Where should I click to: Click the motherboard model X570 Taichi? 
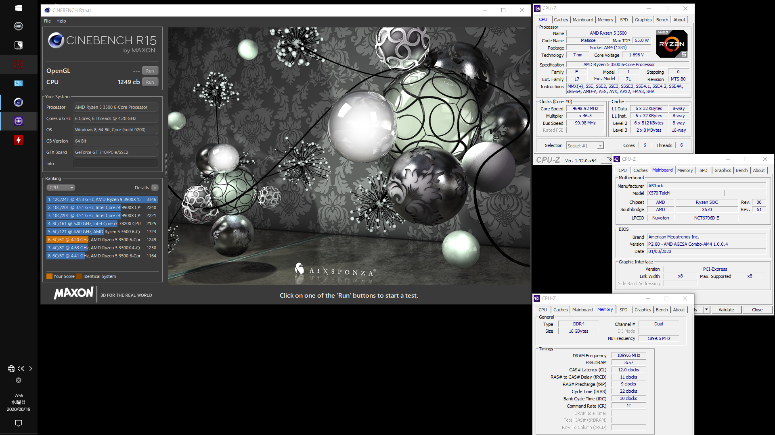point(685,193)
